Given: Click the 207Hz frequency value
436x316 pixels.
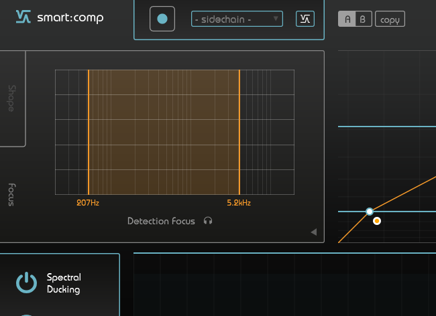Looking at the screenshot, I should click(88, 203).
